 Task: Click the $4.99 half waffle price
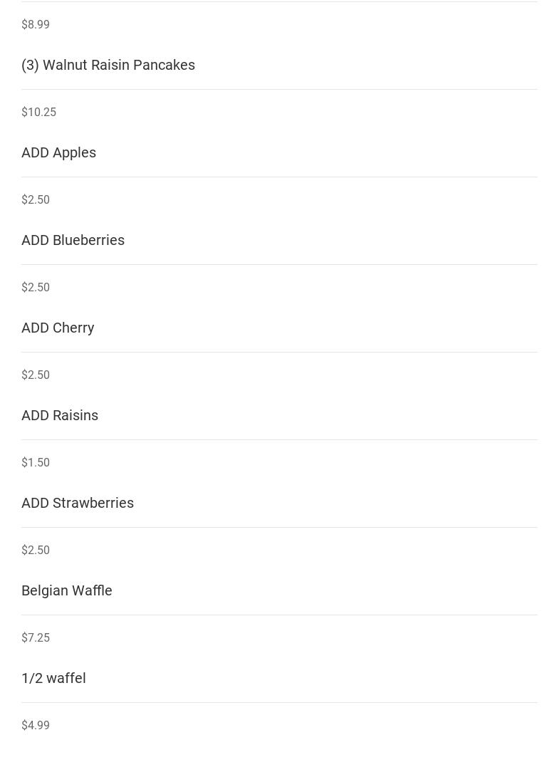coord(35,726)
